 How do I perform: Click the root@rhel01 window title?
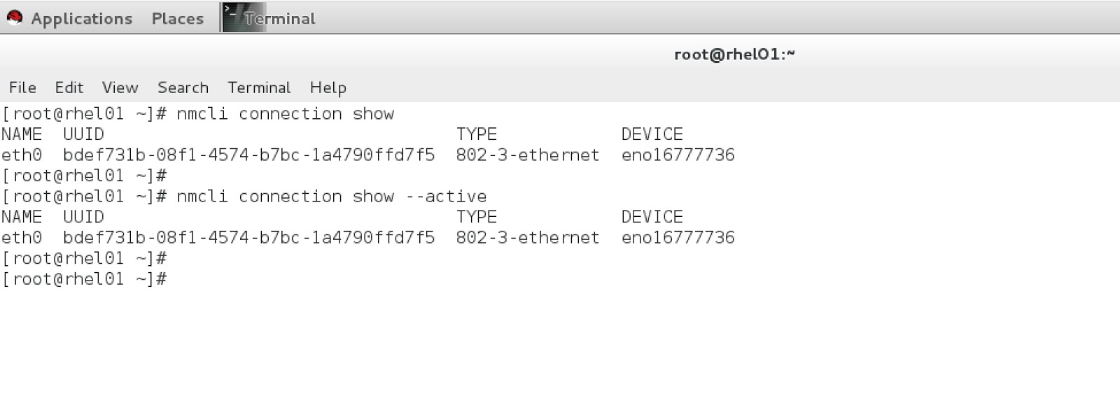[734, 55]
